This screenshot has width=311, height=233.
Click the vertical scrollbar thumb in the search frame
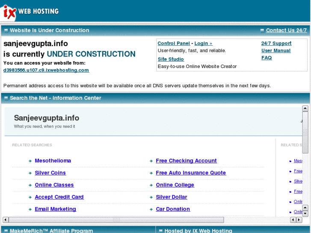click(x=305, y=132)
